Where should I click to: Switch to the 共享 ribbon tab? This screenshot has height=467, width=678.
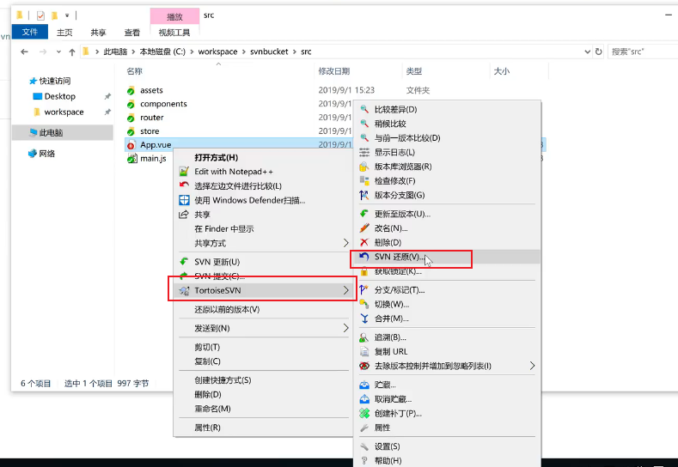[98, 33]
